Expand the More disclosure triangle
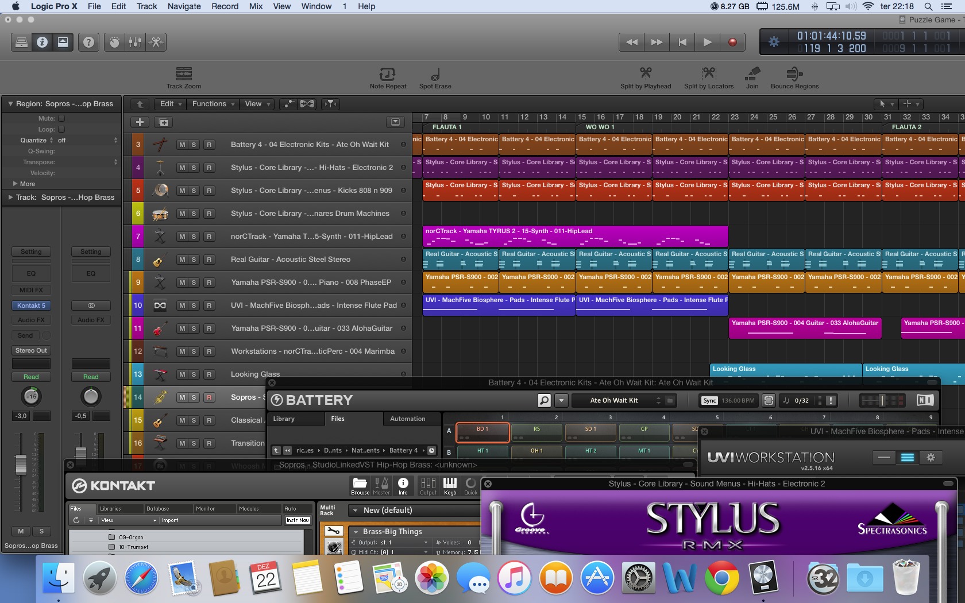Image resolution: width=965 pixels, height=603 pixels. coord(15,184)
